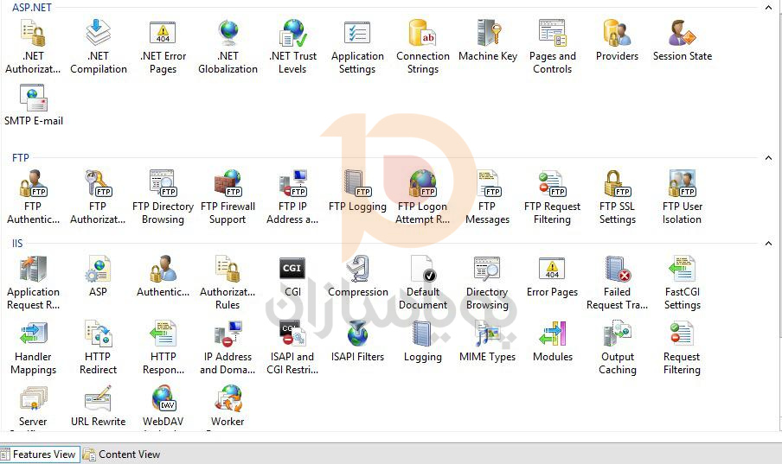Open FTP Authorization Rules feature
Image resolution: width=782 pixels, height=464 pixels.
[98, 197]
